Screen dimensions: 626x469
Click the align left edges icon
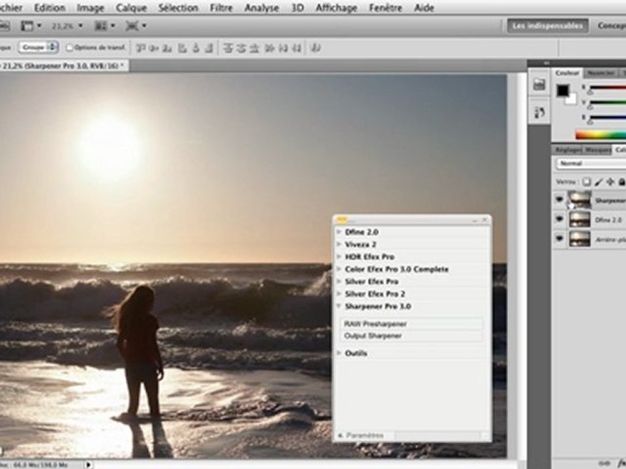pyautogui.click(x=183, y=48)
